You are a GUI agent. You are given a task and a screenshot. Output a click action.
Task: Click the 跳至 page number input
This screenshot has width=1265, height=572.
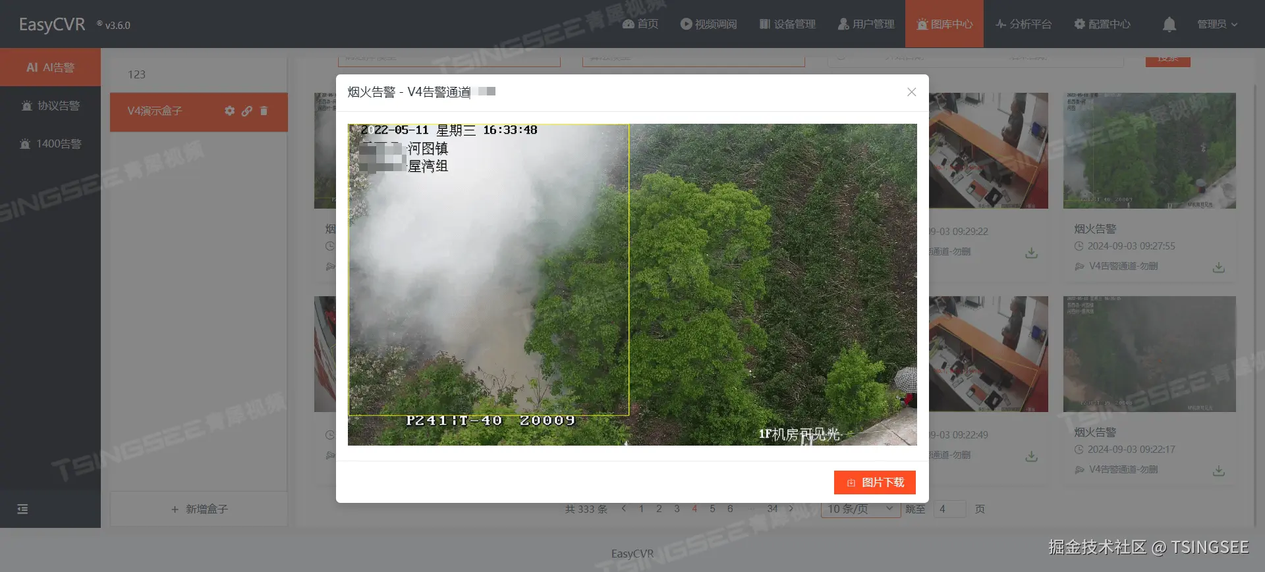[x=949, y=509]
